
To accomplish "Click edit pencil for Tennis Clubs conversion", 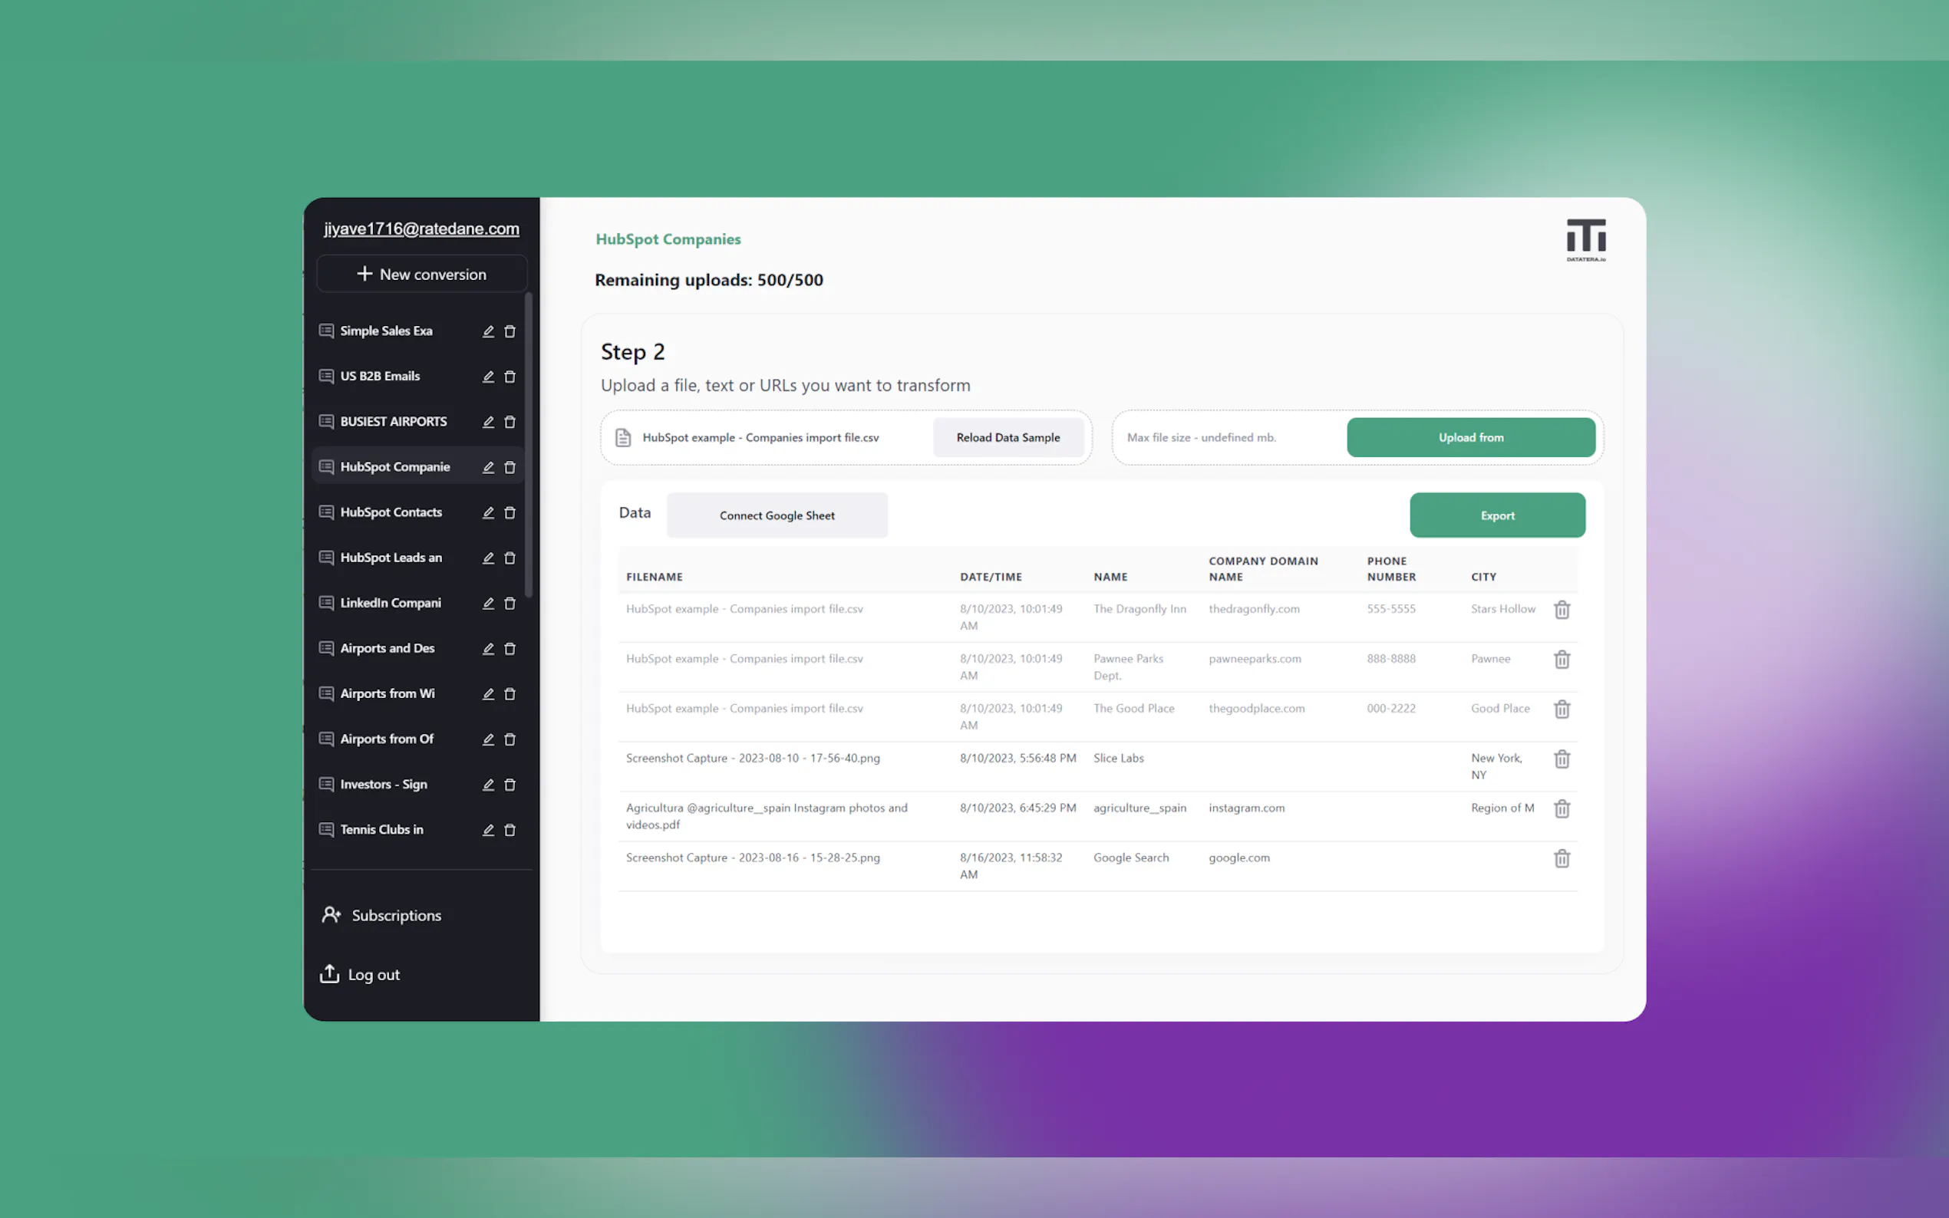I will (x=487, y=830).
